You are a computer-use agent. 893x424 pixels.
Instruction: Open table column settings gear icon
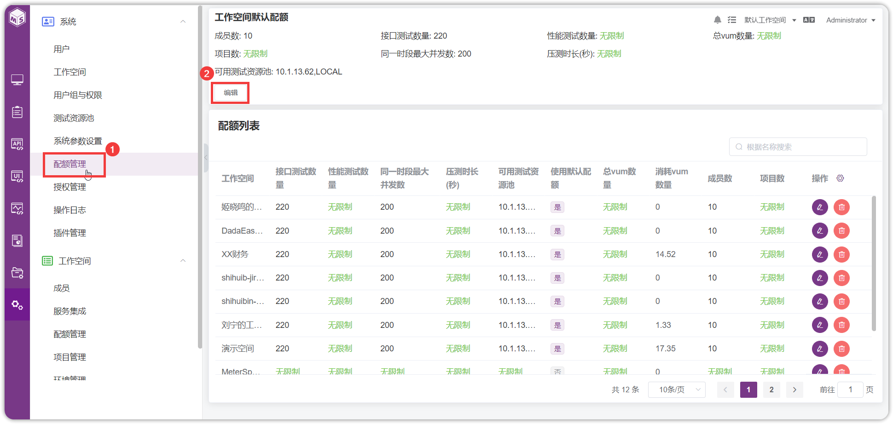pos(840,178)
